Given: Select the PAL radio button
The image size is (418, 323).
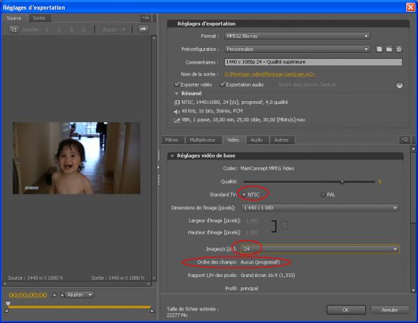Looking at the screenshot, I should 322,194.
